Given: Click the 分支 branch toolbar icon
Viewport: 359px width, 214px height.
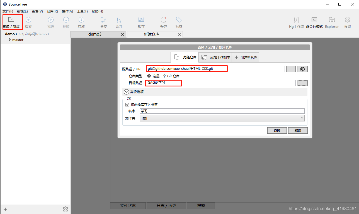Looking at the screenshot, I should coord(104,20).
